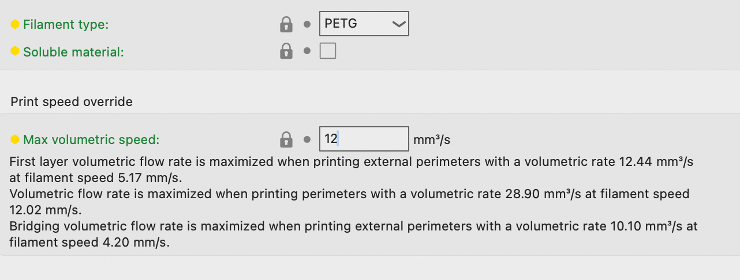The height and width of the screenshot is (280, 740).
Task: Click the Print speed override section header
Action: (x=72, y=102)
